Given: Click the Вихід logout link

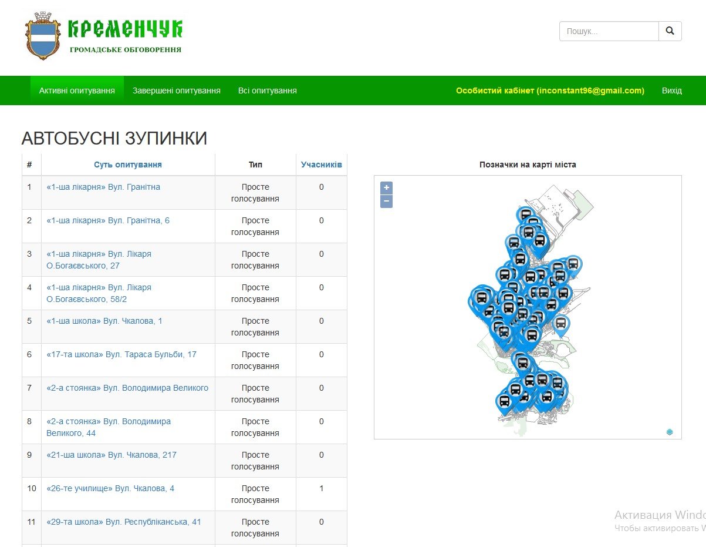Looking at the screenshot, I should (x=671, y=90).
